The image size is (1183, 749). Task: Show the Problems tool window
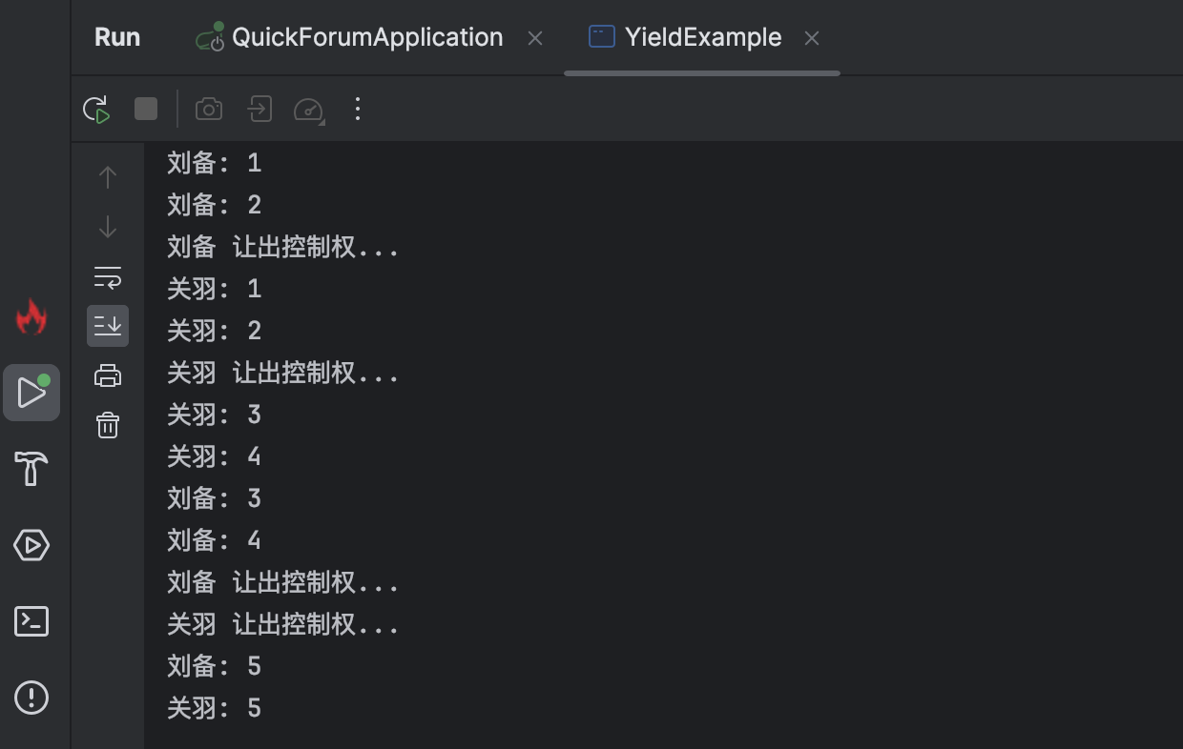tap(31, 698)
